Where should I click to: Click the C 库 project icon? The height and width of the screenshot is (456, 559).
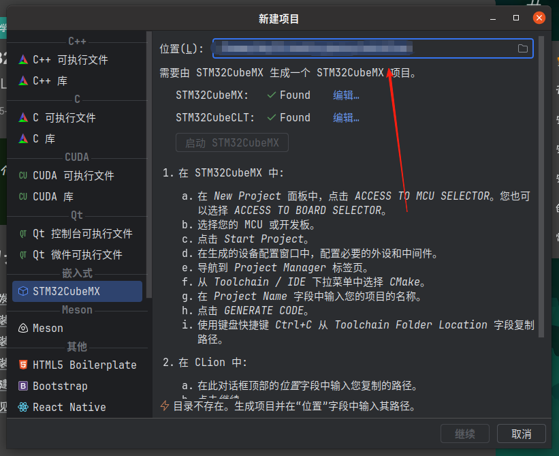click(x=23, y=138)
